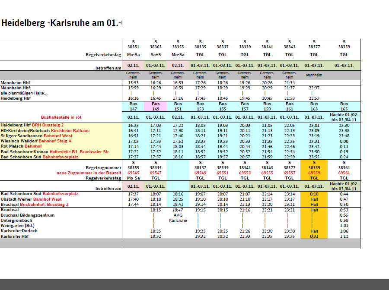Select the 'AVG' note cell
Viewport: 389px width, 290px height.
pos(178,215)
